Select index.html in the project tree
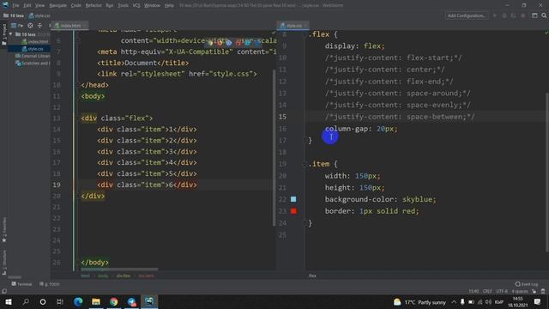Screen dimensions: 549x309 click(x=35, y=42)
